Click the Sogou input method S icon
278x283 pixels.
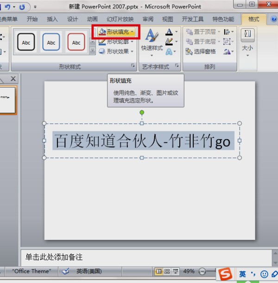[x=226, y=274]
